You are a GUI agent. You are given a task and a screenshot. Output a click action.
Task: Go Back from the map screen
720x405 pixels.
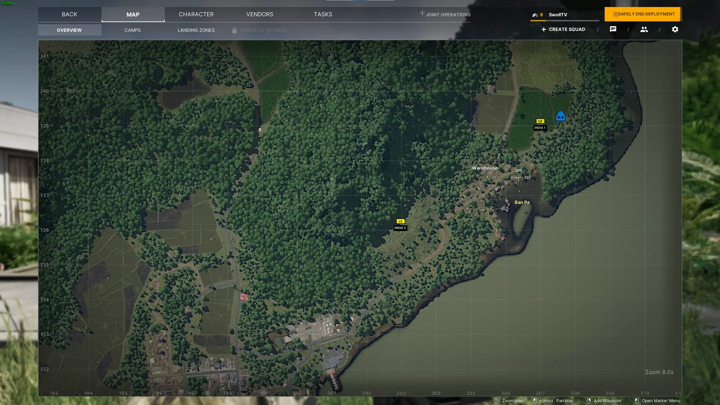(x=69, y=14)
